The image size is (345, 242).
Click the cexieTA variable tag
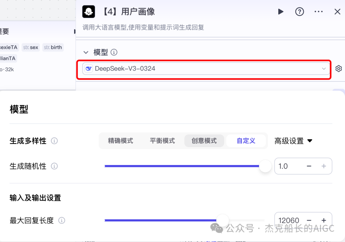[x=9, y=47]
